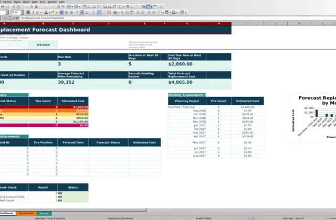Click Insert Pivot Table icon
This screenshot has width=336, height=220.
pos(114,7)
